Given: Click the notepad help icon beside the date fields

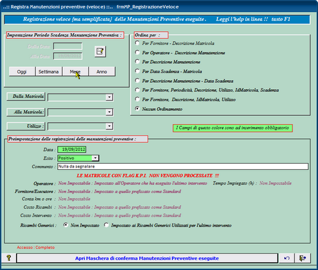Looking at the screenshot, I should pyautogui.click(x=100, y=52).
